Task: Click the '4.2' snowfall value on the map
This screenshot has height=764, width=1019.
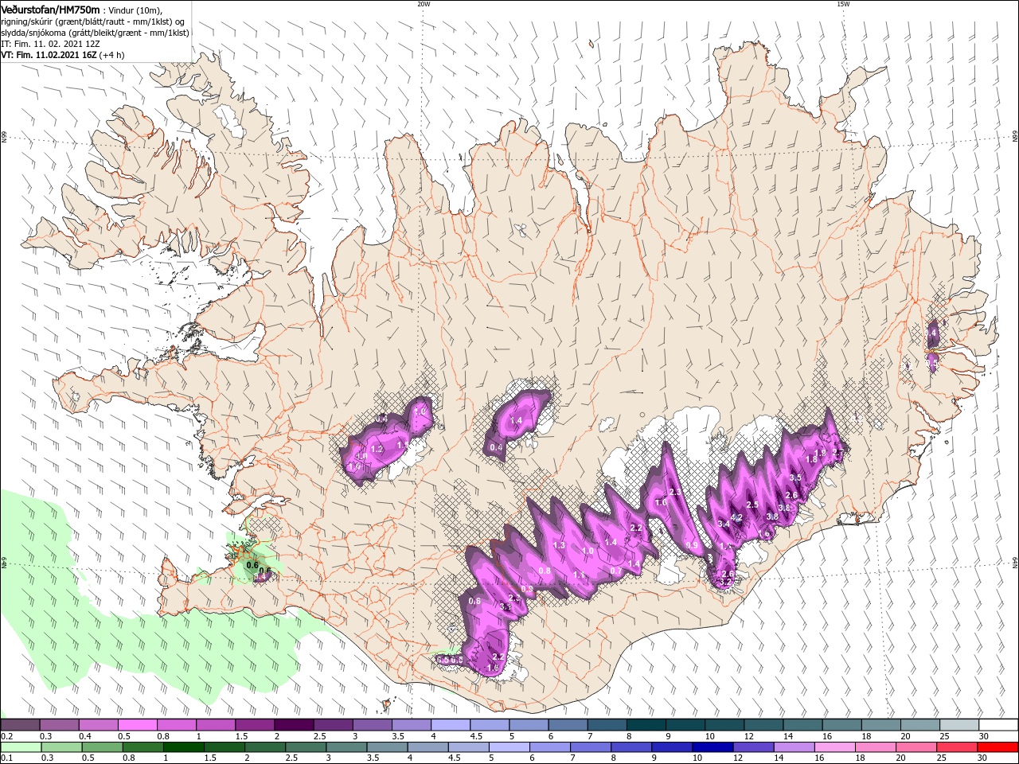Action: (x=736, y=517)
